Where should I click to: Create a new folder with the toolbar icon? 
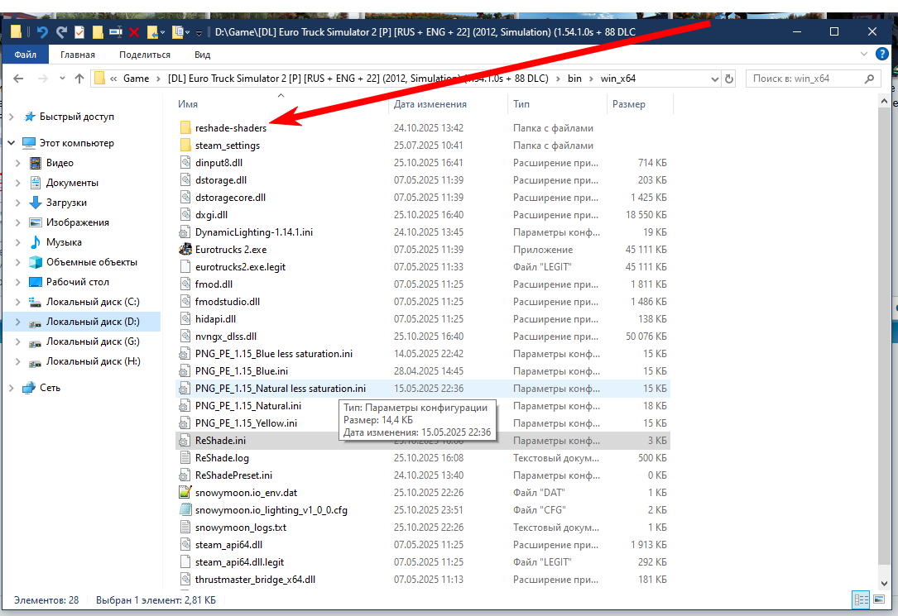pos(98,32)
